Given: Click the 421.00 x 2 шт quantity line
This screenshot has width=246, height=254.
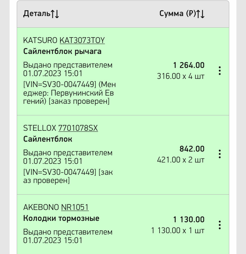Looking at the screenshot, I should point(181,160).
